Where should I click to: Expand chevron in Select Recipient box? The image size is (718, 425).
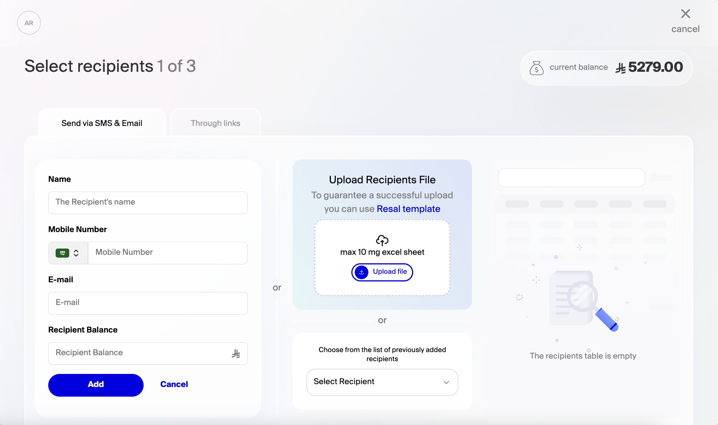click(446, 382)
